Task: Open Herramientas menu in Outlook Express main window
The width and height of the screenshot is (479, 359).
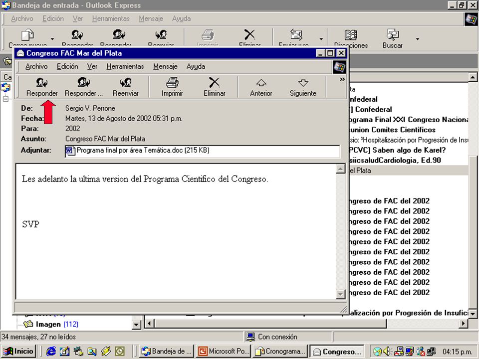Action: 111,18
